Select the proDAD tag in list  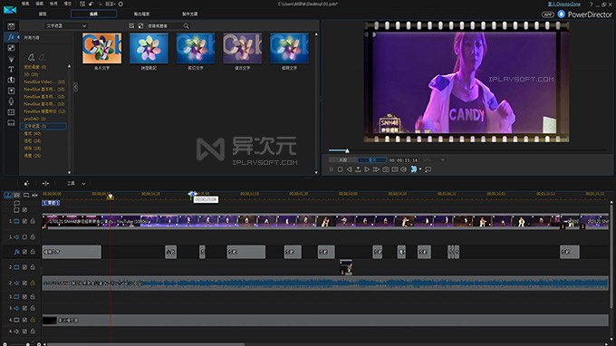34,119
